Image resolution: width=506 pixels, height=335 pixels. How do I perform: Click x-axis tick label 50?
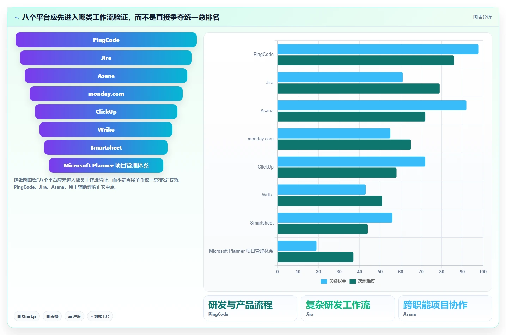(380, 272)
